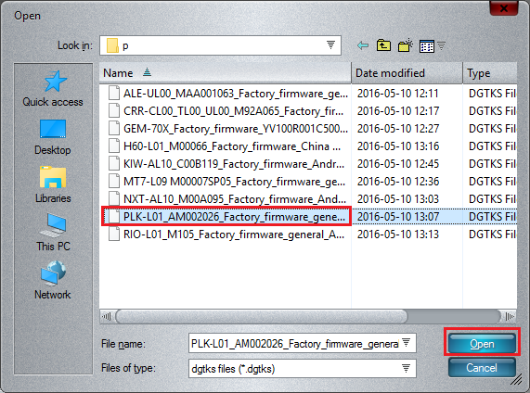
Task: Open the view menu icon
Action: point(432,46)
